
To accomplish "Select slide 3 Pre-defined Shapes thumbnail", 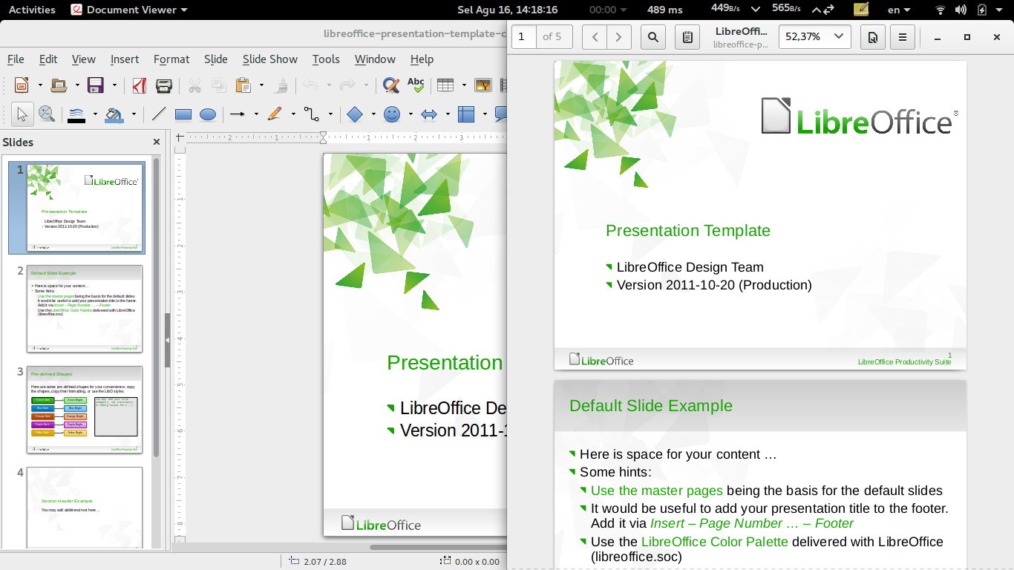I will coord(84,409).
